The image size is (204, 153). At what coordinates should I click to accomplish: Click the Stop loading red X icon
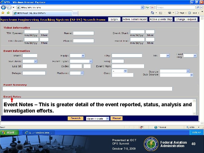tap(152, 7)
